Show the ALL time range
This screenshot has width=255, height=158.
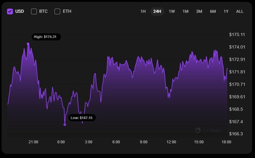[240, 11]
